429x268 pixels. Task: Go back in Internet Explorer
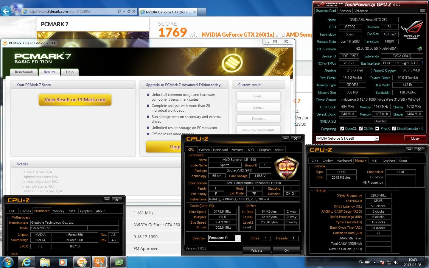(x=6, y=11)
